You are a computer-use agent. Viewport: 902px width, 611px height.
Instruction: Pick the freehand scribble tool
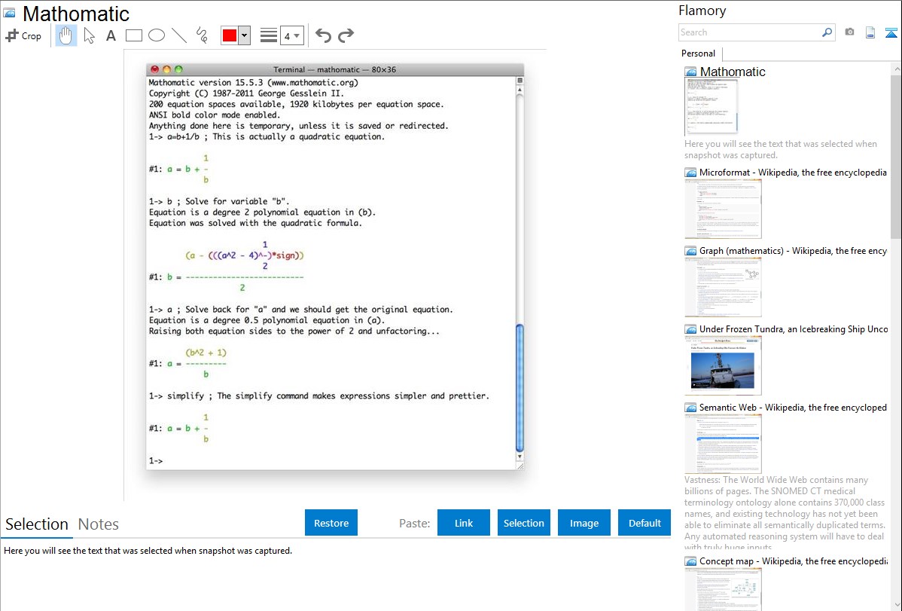click(x=202, y=35)
